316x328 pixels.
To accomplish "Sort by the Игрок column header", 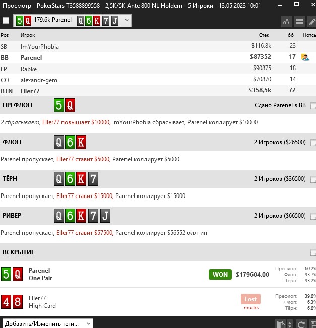I will pos(28,35).
